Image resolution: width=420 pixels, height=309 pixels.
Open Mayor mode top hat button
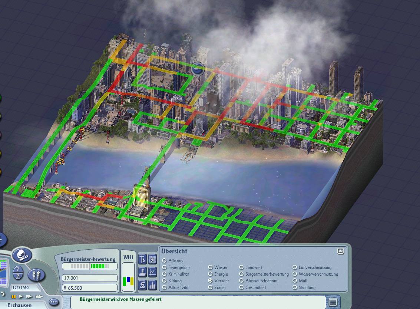coord(22,255)
